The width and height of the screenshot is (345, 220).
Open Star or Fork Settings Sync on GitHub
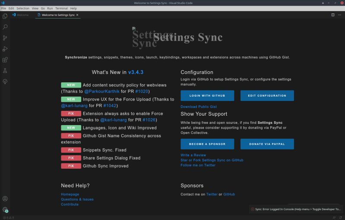point(212,160)
